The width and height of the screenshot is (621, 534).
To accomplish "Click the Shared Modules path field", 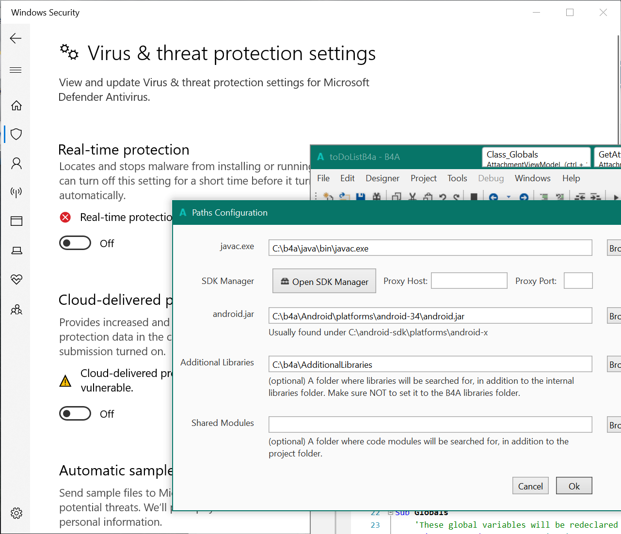I will (x=430, y=424).
